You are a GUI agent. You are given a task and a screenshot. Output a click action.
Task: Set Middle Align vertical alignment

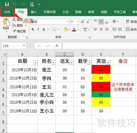(x=101, y=22)
